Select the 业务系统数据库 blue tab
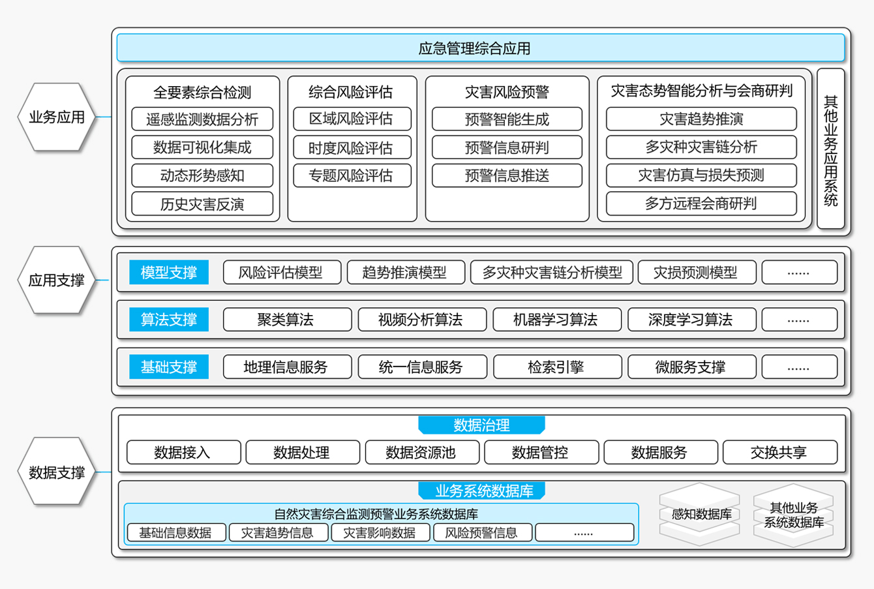Image resolution: width=874 pixels, height=589 pixels. point(481,491)
